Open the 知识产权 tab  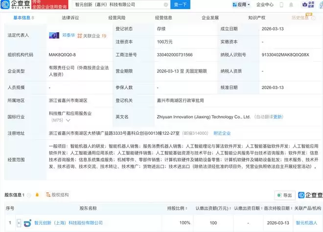click(256, 17)
